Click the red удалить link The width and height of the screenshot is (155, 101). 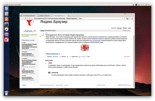128,57
